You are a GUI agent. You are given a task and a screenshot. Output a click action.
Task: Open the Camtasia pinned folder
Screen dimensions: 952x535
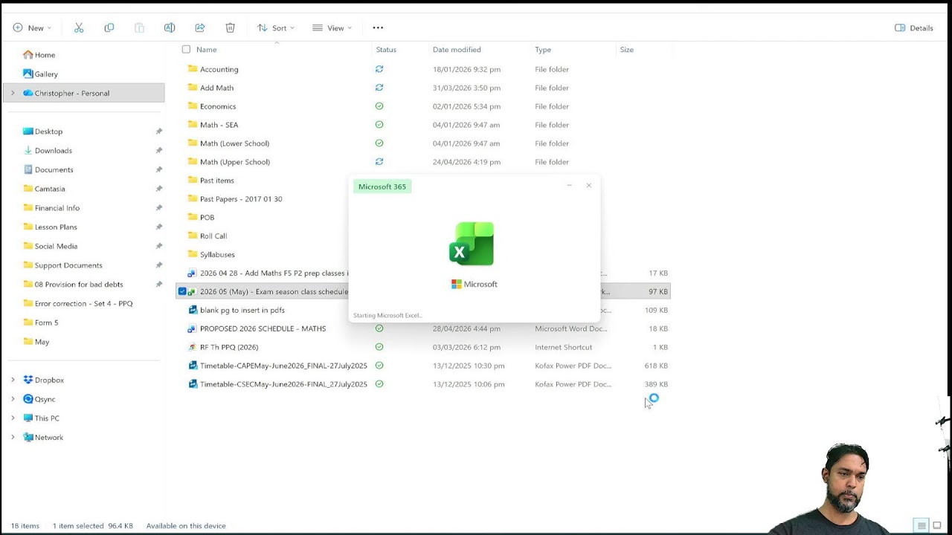click(x=50, y=189)
